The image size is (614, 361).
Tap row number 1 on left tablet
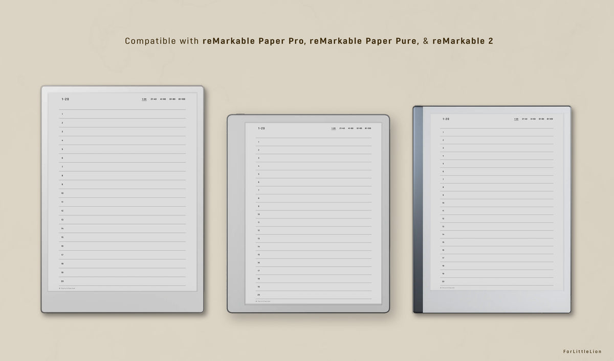coord(62,114)
